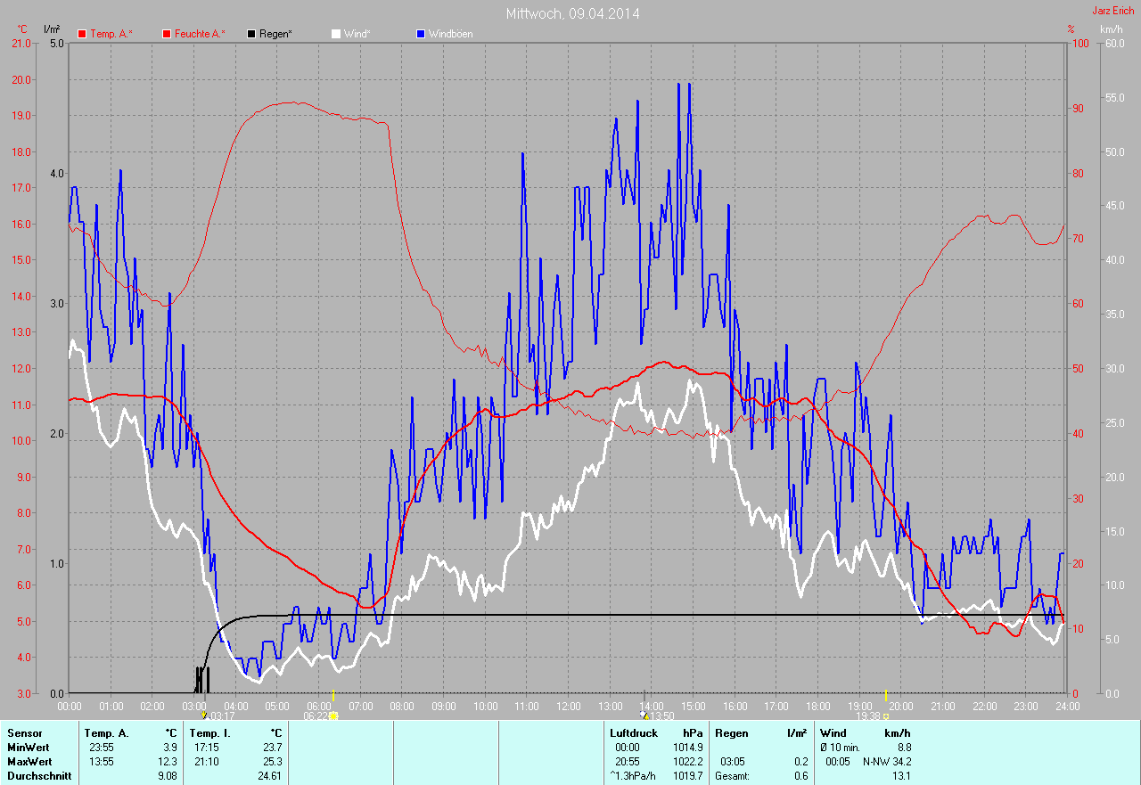Click the 'Luftdruck' column header
This screenshot has height=785, width=1141.
[633, 733]
